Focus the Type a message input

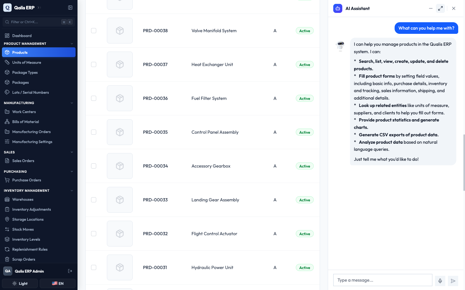point(383,280)
